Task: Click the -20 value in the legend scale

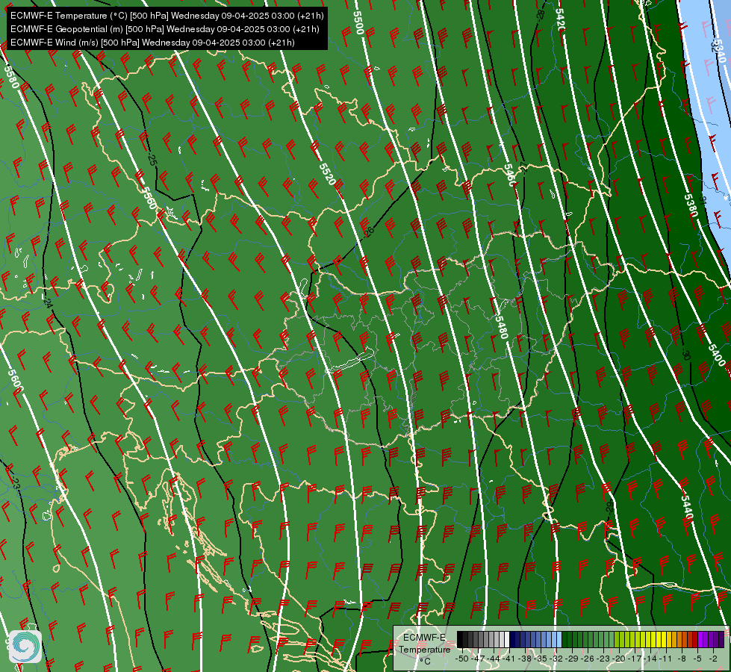Action: pos(620,659)
